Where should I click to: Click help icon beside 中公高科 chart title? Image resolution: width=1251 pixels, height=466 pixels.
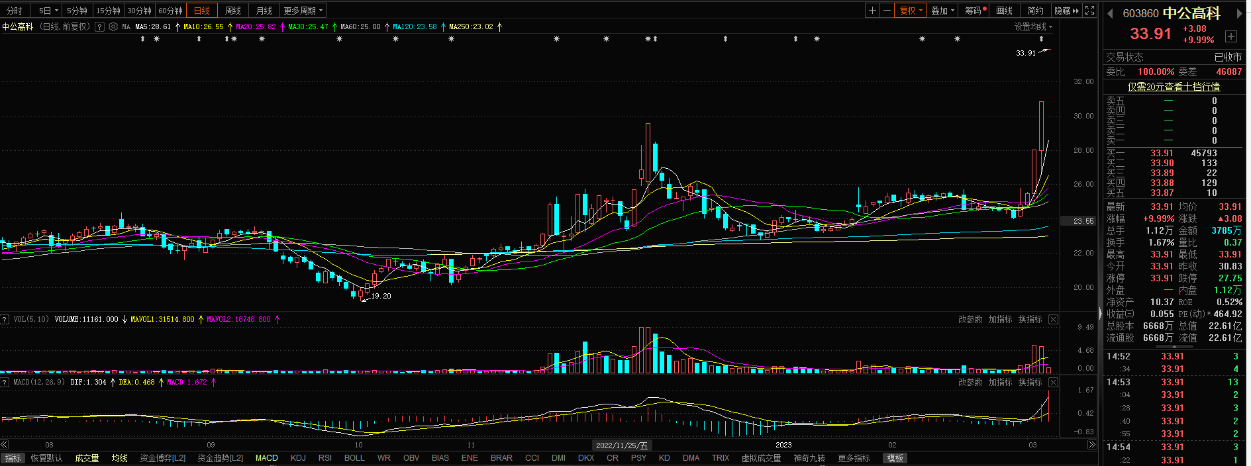pyautogui.click(x=99, y=27)
